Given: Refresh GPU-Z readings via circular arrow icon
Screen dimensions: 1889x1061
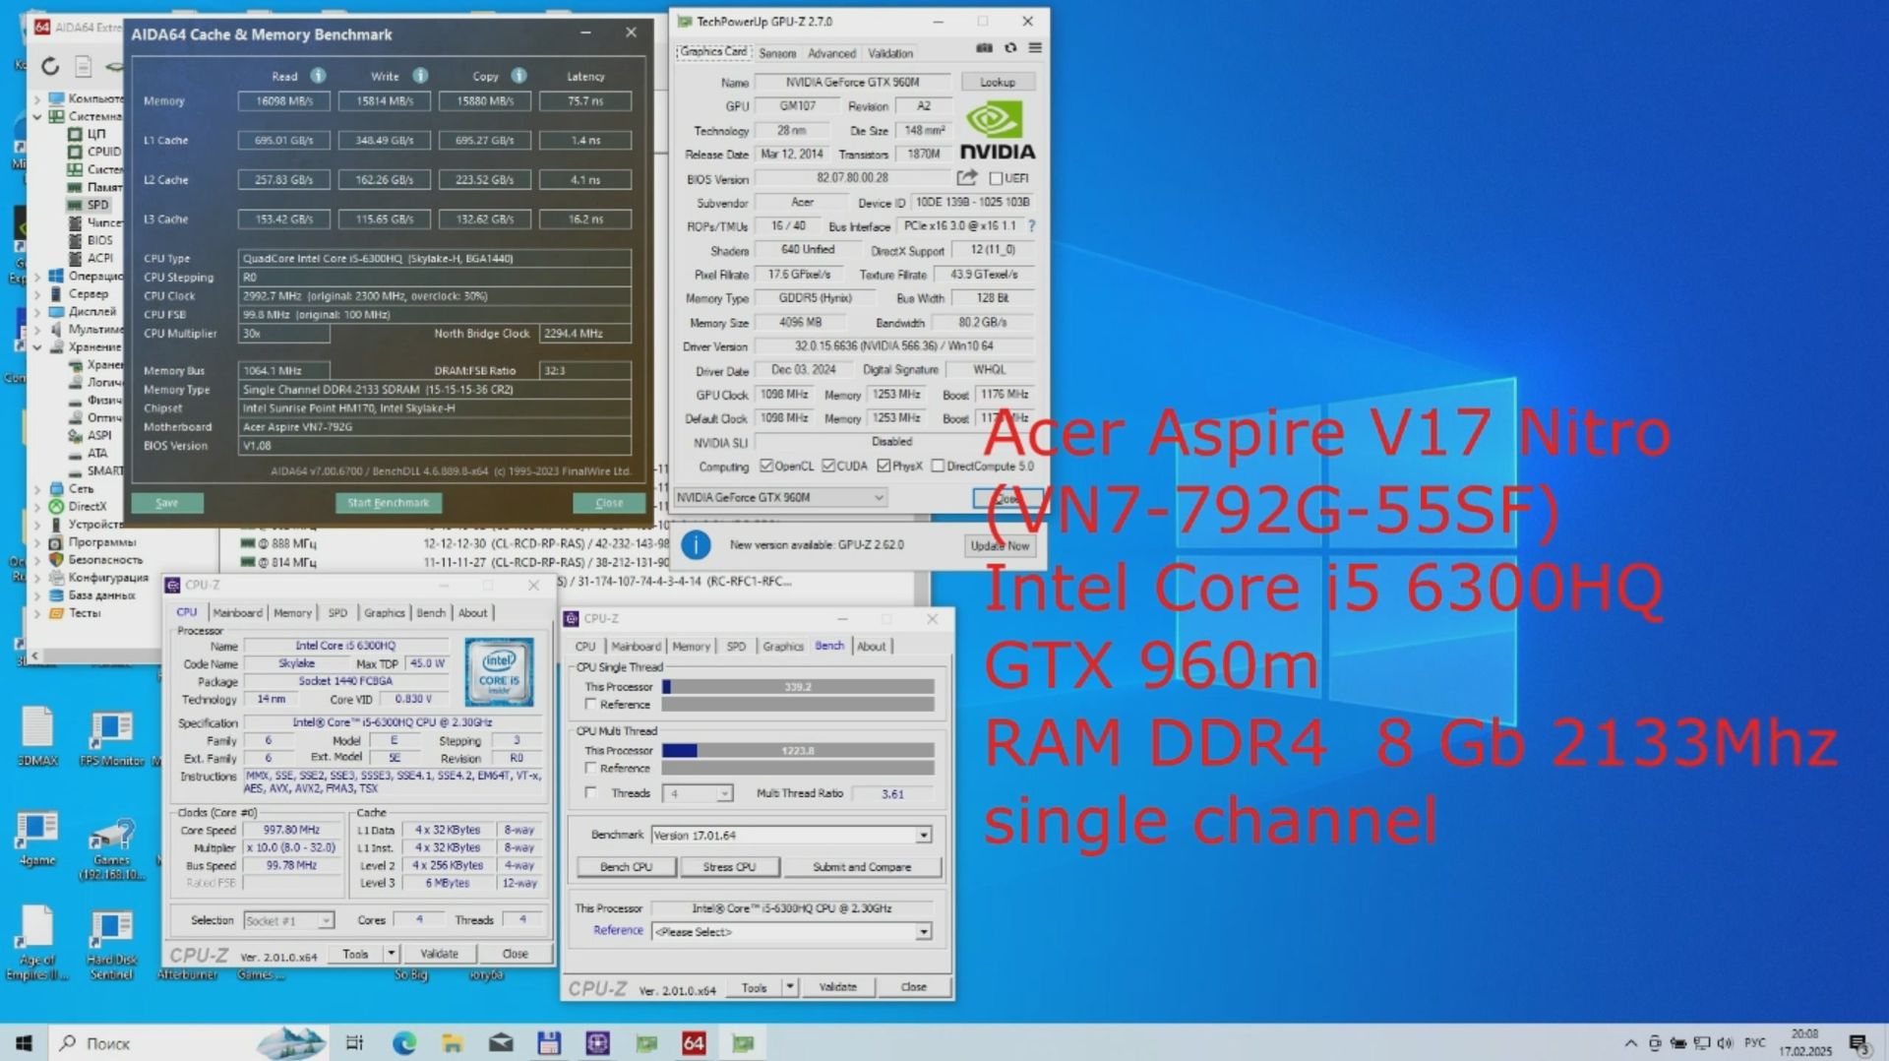Looking at the screenshot, I should (x=1009, y=47).
